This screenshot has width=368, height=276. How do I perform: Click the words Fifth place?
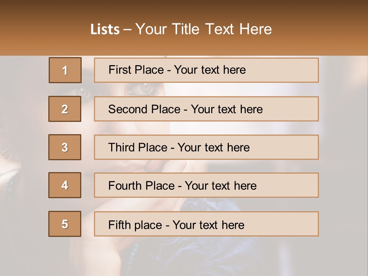pyautogui.click(x=135, y=225)
